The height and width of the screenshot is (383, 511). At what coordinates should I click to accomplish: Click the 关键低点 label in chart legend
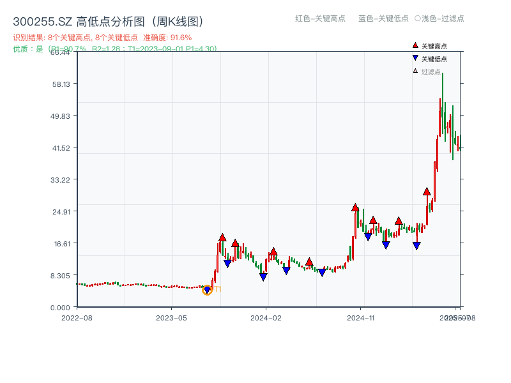click(x=434, y=59)
